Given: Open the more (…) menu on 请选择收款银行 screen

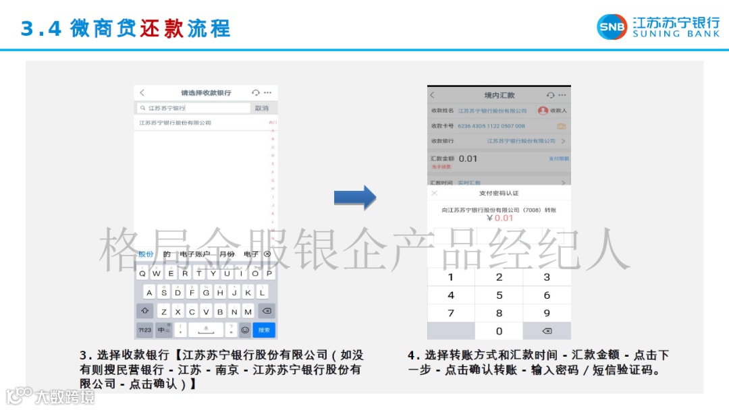Looking at the screenshot, I should pyautogui.click(x=268, y=93).
